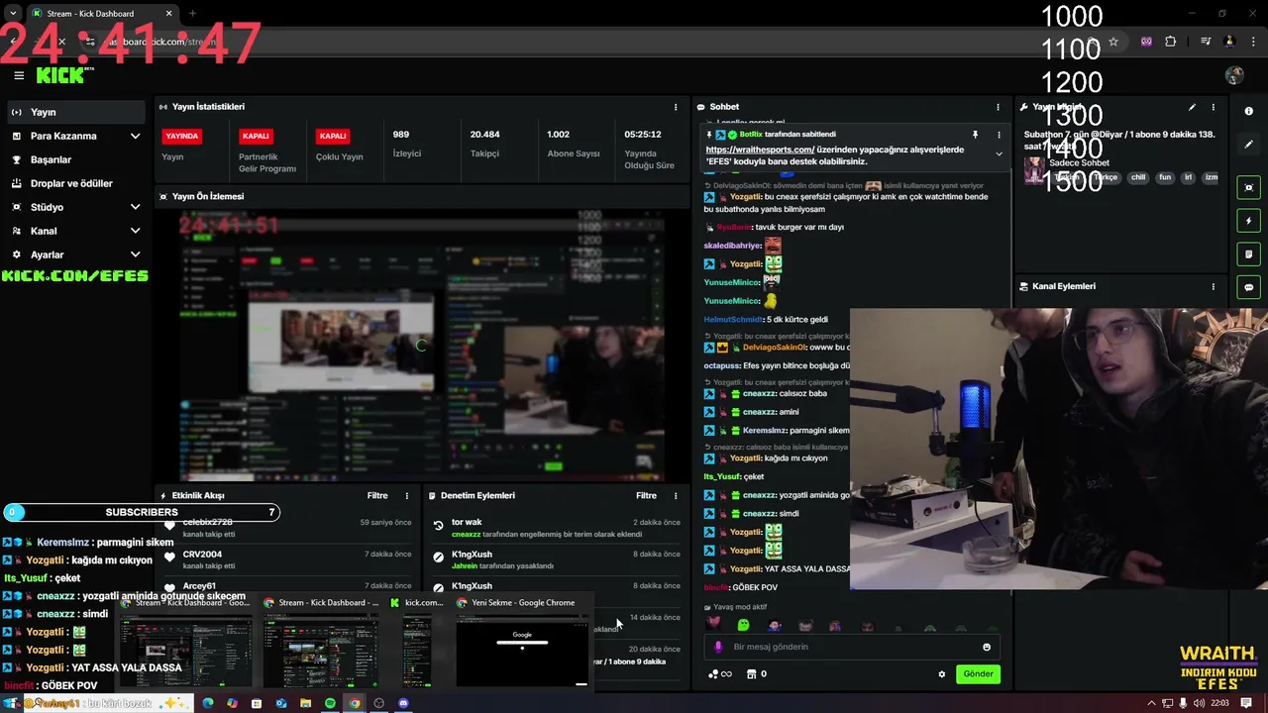Image resolution: width=1268 pixels, height=713 pixels.
Task: Click the shop icon showing 0
Action: pyautogui.click(x=757, y=674)
